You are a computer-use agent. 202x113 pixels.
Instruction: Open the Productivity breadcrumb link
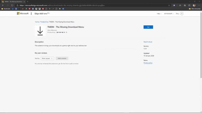tap(44, 22)
